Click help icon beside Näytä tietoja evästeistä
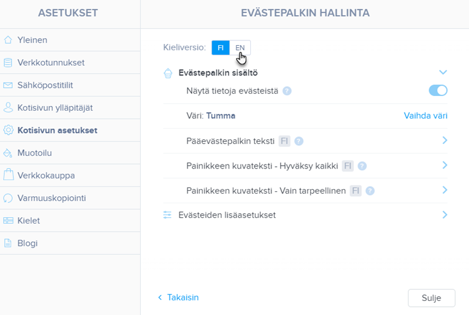 pos(287,91)
